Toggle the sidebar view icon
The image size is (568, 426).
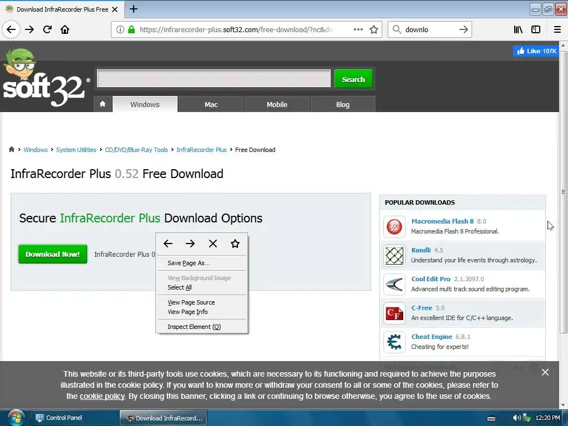(x=536, y=29)
